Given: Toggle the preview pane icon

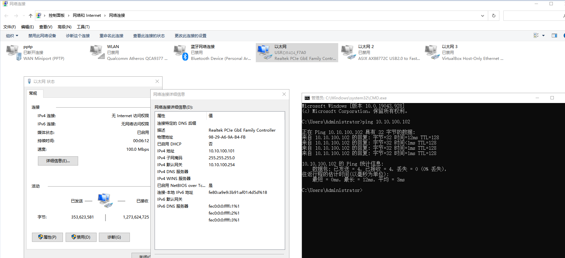Looking at the screenshot, I should point(554,36).
